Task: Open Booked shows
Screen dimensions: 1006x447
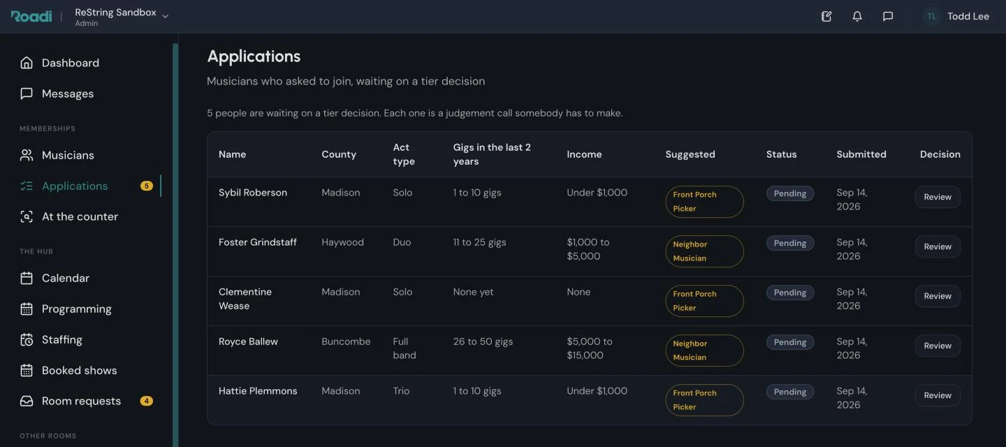Action: pos(80,370)
